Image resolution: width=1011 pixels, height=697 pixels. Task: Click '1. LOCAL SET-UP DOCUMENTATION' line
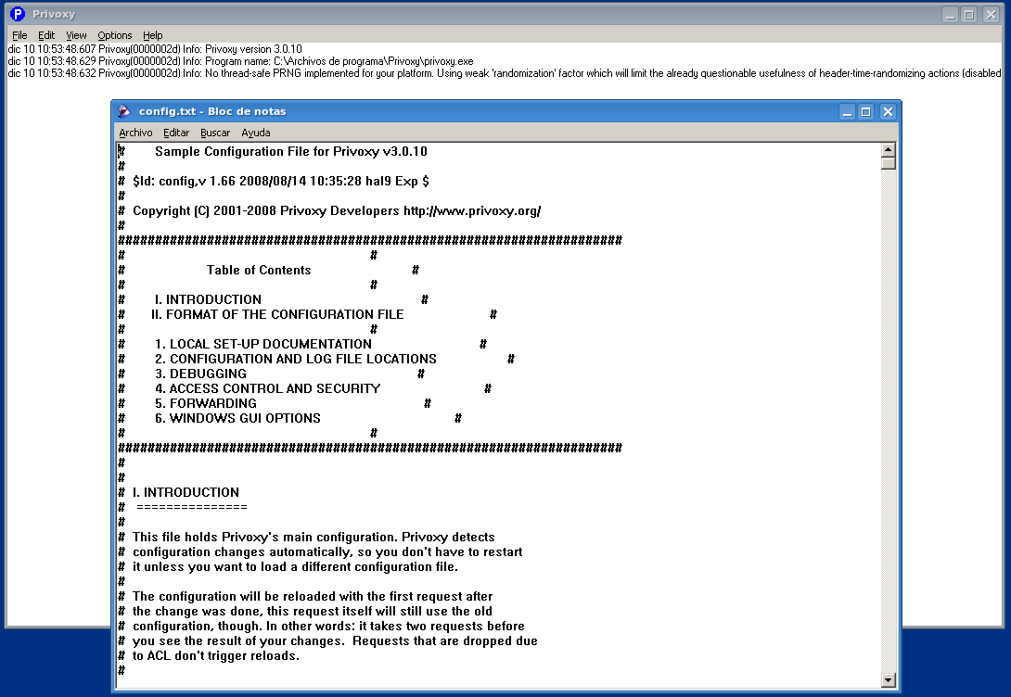pyautogui.click(x=263, y=344)
